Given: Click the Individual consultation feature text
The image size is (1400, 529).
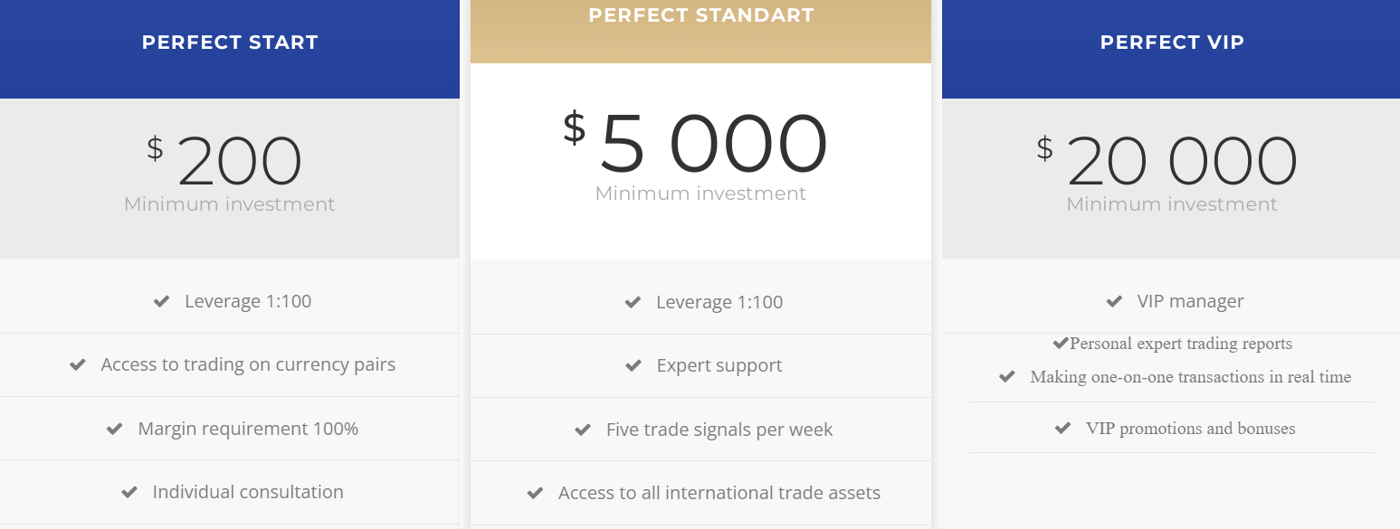Looking at the screenshot, I should (x=248, y=493).
